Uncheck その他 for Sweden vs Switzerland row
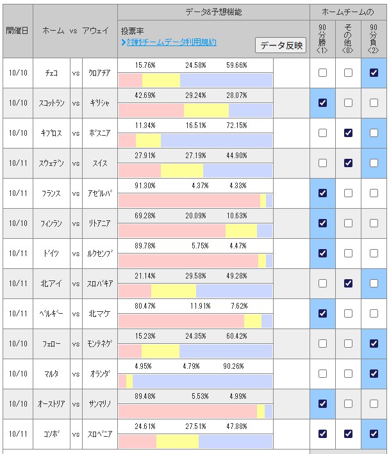Screen dimensions: 389x454 tap(348, 163)
